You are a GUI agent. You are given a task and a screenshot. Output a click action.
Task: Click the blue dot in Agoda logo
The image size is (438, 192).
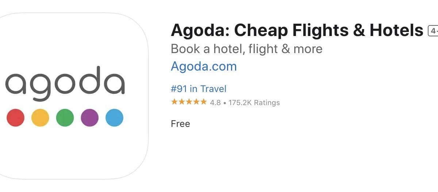point(114,118)
